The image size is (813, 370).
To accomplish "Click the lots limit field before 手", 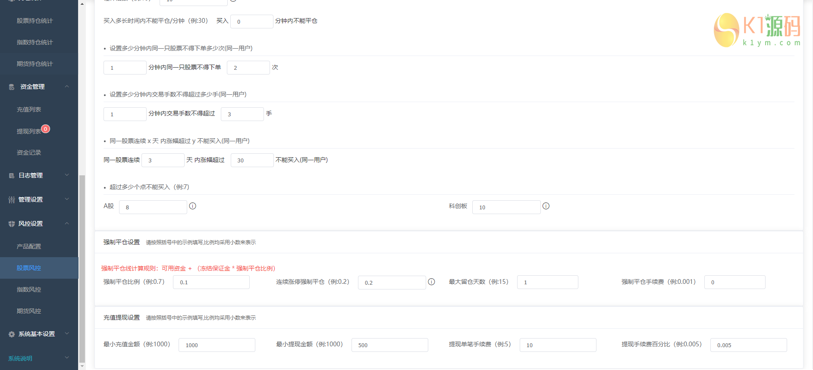I will point(242,114).
